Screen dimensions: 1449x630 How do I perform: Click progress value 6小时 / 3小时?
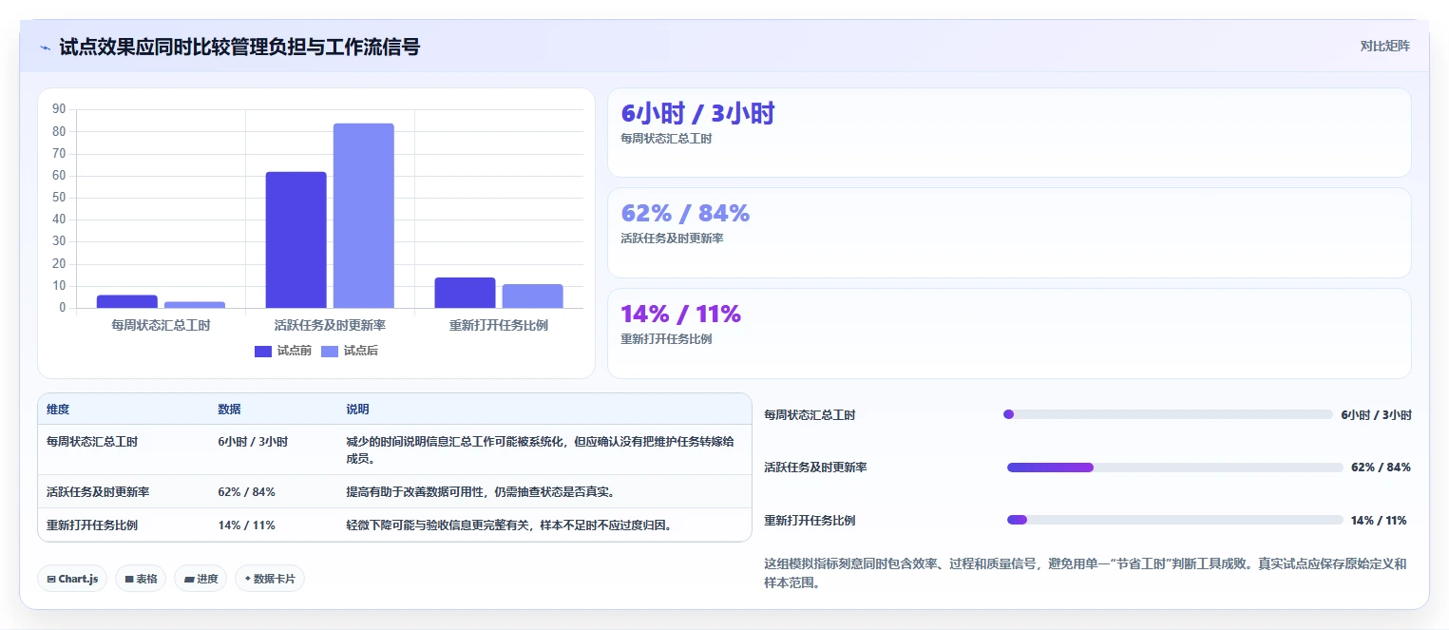[x=1376, y=415]
